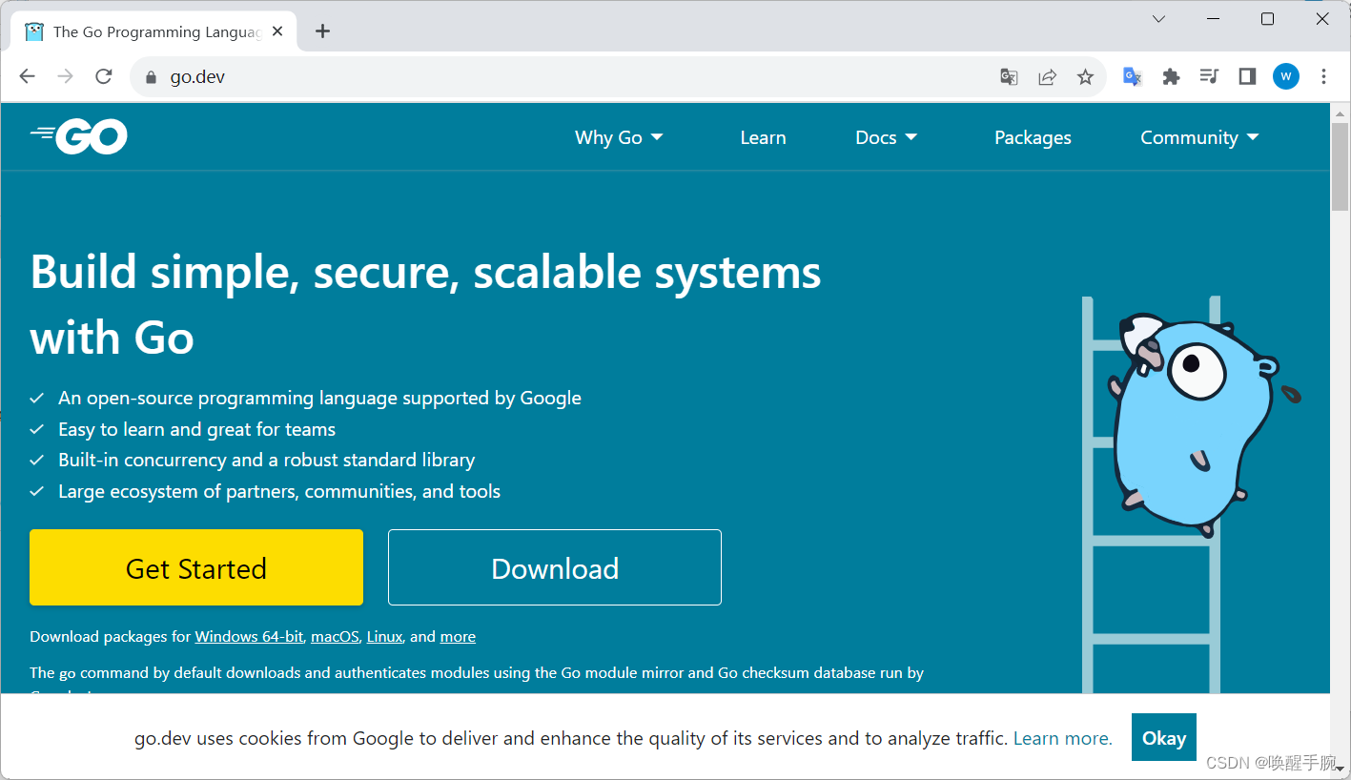Expand the Why Go menu

coord(619,137)
